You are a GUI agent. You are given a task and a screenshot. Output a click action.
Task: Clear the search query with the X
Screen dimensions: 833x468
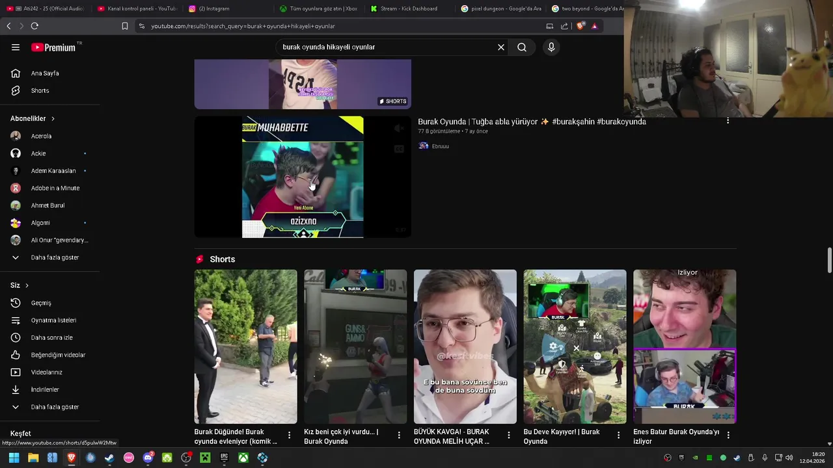click(x=501, y=47)
